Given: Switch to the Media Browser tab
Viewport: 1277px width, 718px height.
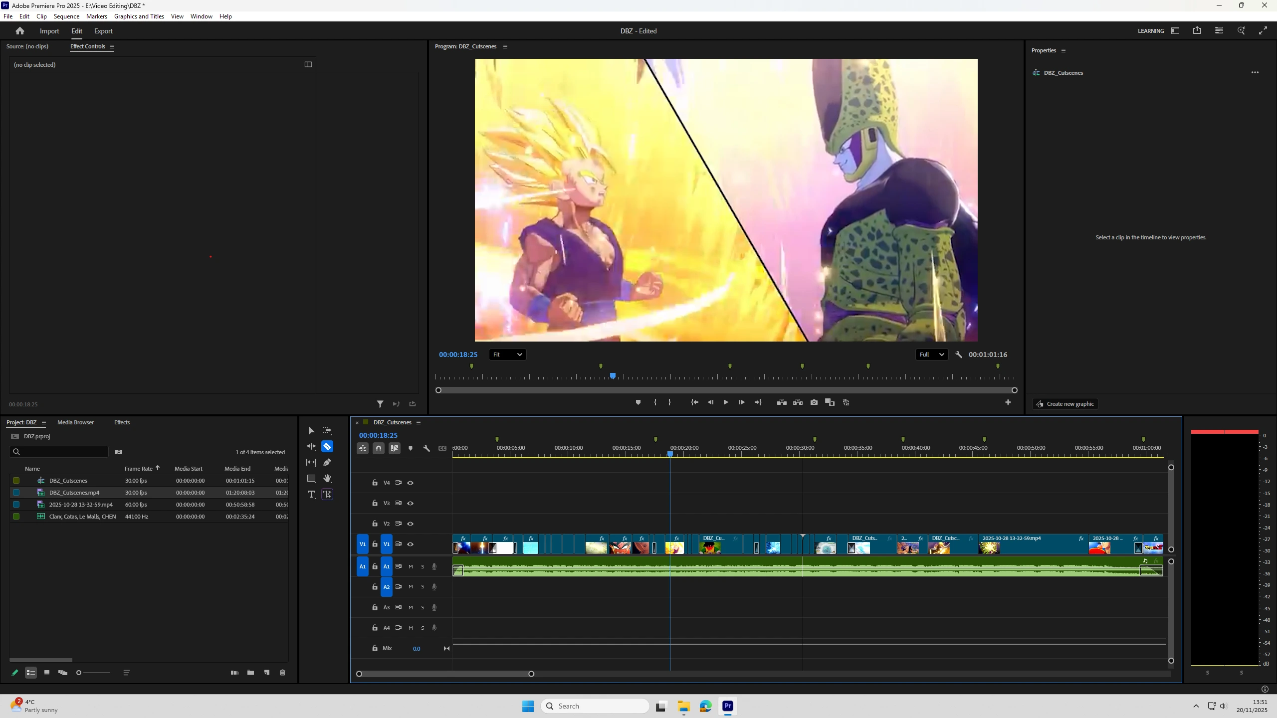Looking at the screenshot, I should 75,422.
